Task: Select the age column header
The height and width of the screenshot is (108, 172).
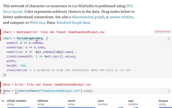Action: pos(131,101)
